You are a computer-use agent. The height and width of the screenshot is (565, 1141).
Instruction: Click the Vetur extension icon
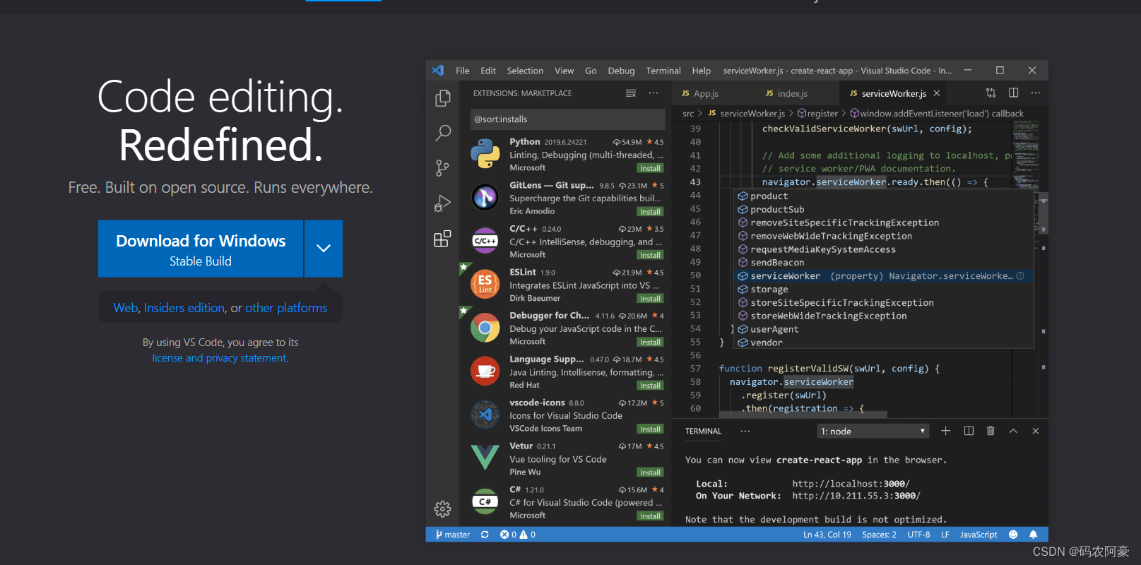click(485, 458)
